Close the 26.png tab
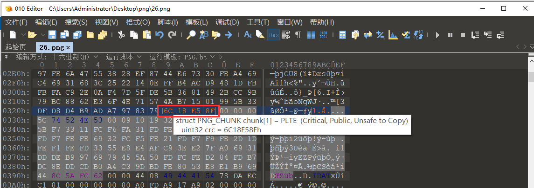 (x=68, y=47)
